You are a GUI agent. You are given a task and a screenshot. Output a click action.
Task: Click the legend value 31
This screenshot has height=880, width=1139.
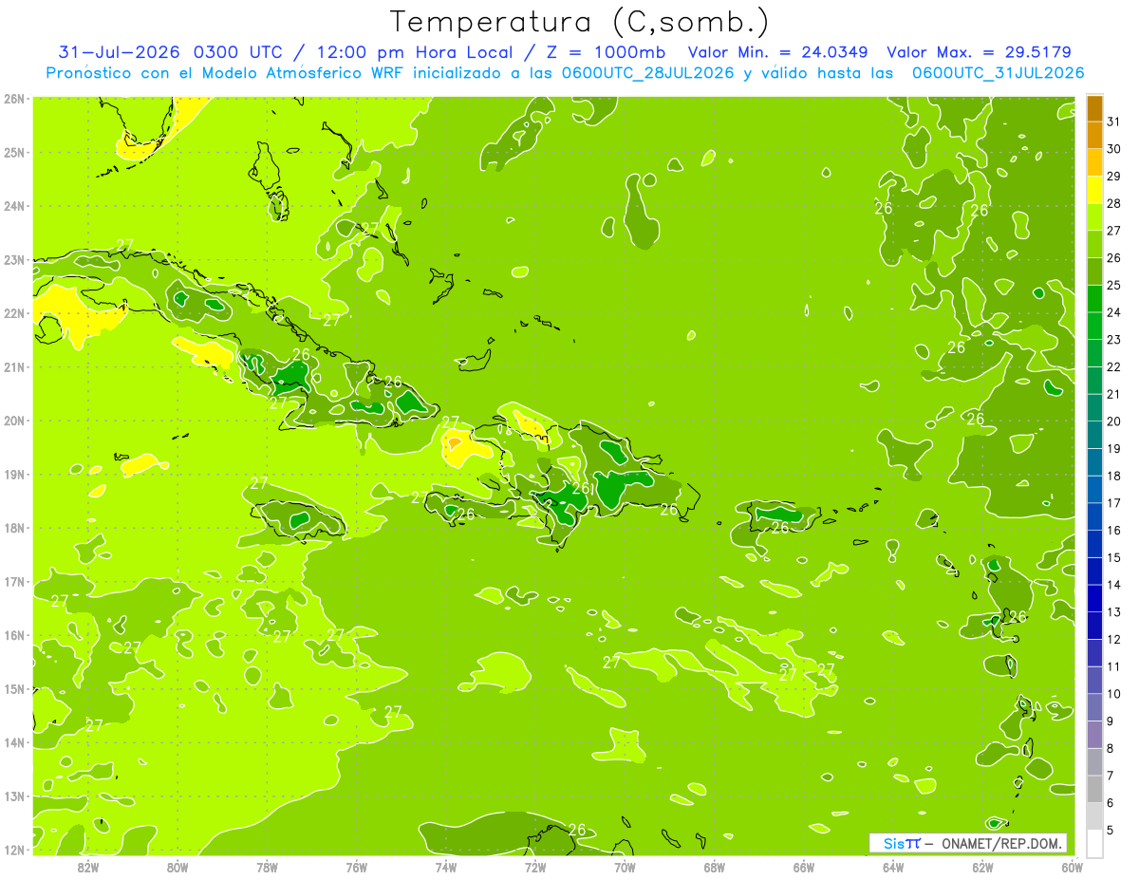tap(1114, 122)
